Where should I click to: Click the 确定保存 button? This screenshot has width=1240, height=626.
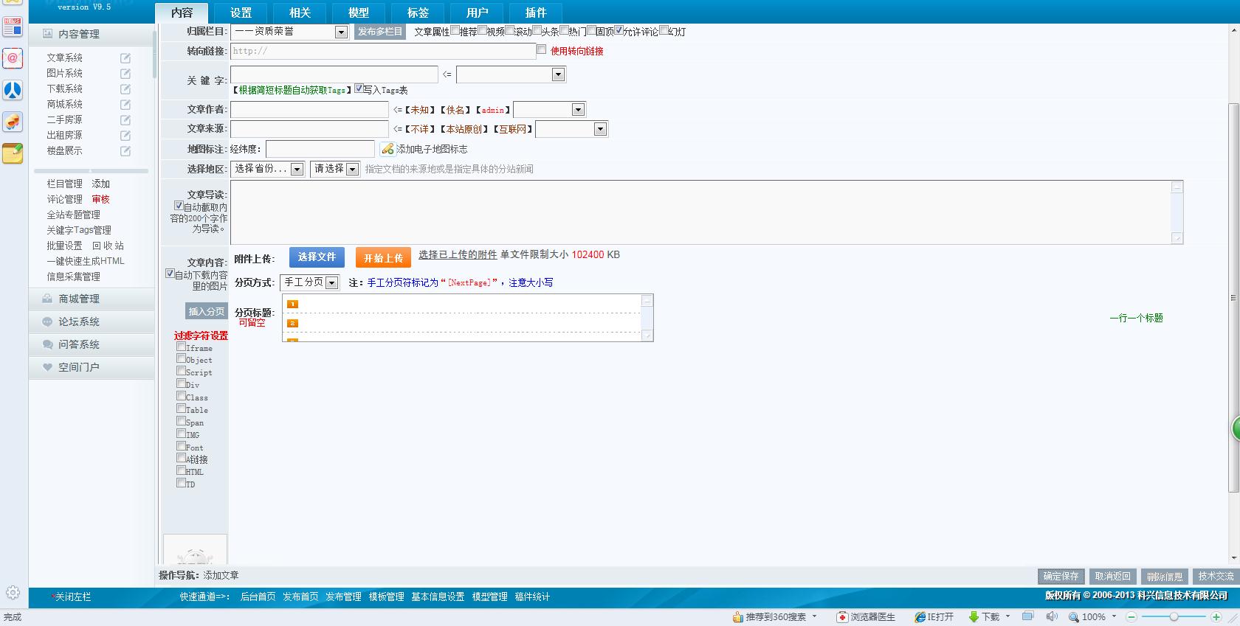click(1061, 577)
